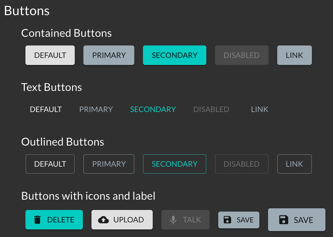Image resolution: width=333 pixels, height=237 pixels.
Task: Click the contained Link button
Action: 294,55
